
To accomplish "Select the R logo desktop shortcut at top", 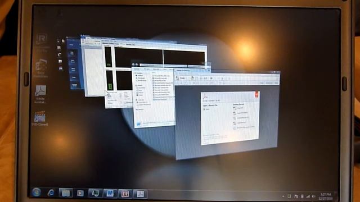I will [x=42, y=43].
